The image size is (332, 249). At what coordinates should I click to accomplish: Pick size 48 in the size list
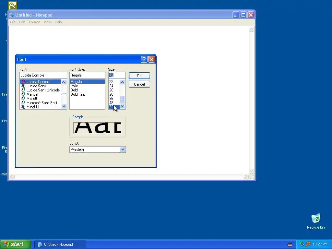click(112, 103)
